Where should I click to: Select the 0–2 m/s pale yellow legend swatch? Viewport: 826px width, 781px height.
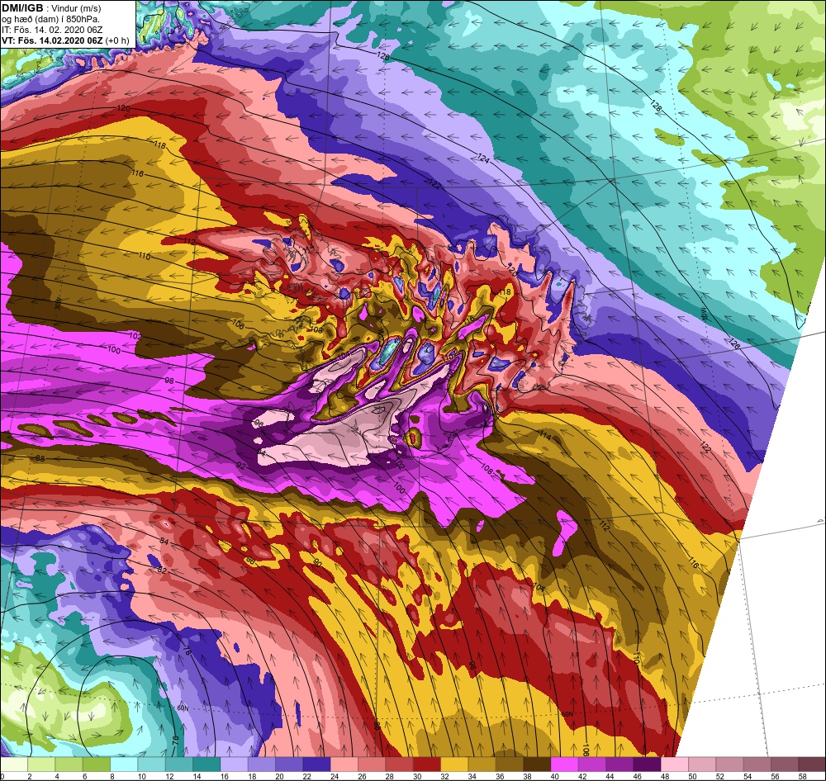pyautogui.click(x=14, y=764)
